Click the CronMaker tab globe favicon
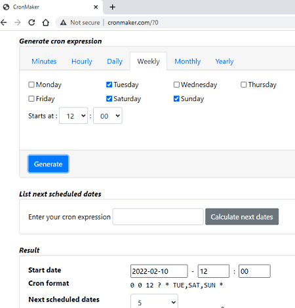Image resolution: width=295 pixels, height=308 pixels. pos(6,7)
